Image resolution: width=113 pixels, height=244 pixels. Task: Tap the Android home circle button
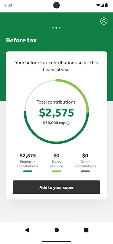pyautogui.click(x=57, y=230)
